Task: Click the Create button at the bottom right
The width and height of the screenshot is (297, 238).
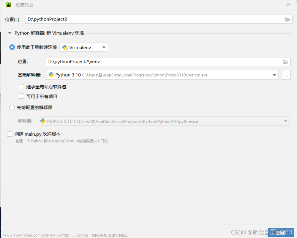Action: click(281, 232)
